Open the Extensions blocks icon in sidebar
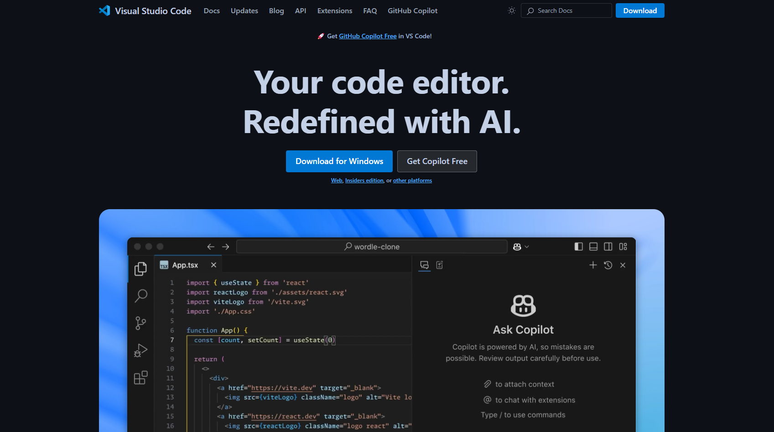Image resolution: width=774 pixels, height=432 pixels. (140, 378)
